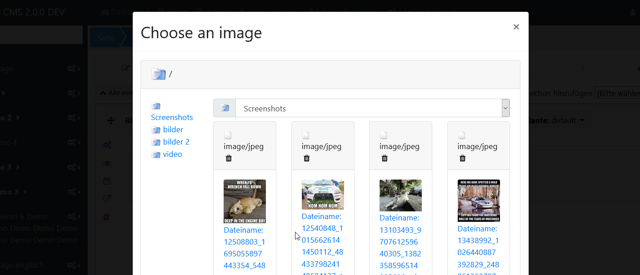The width and height of the screenshot is (640, 275).
Task: Choose the file link Dateiname: 13103493
Action: (x=400, y=248)
